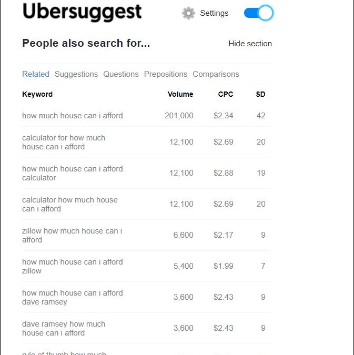Sort by the SD column header

tap(260, 95)
